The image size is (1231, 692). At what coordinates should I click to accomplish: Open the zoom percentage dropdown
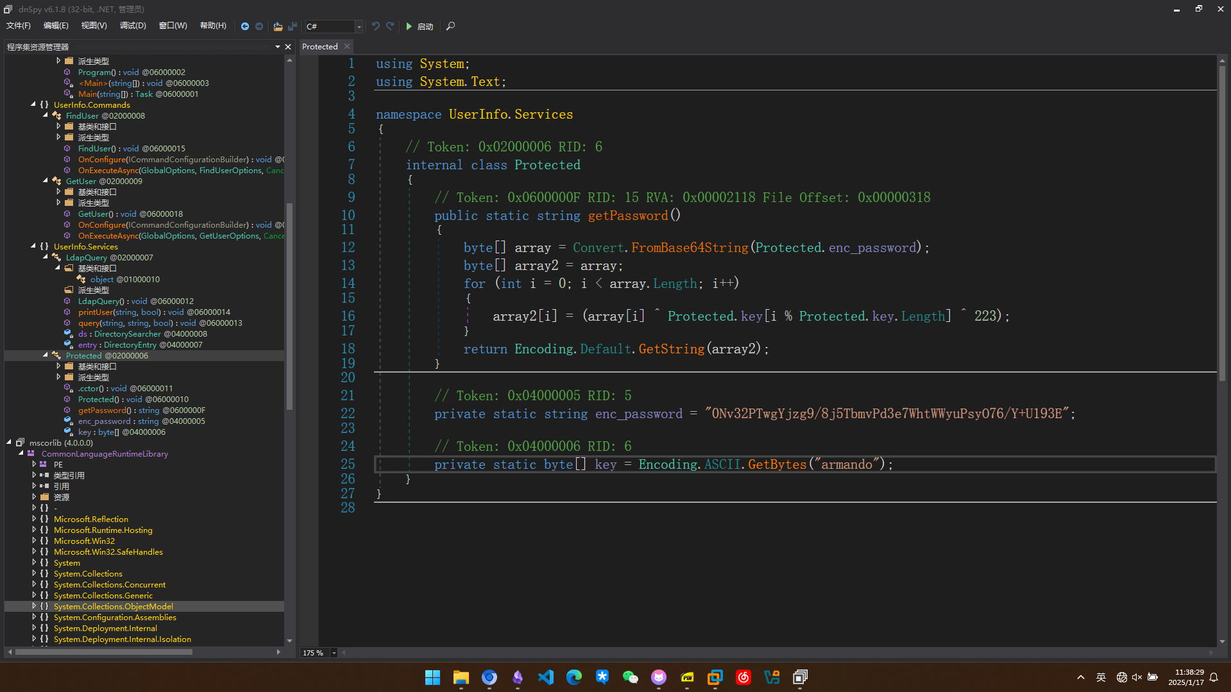(334, 653)
